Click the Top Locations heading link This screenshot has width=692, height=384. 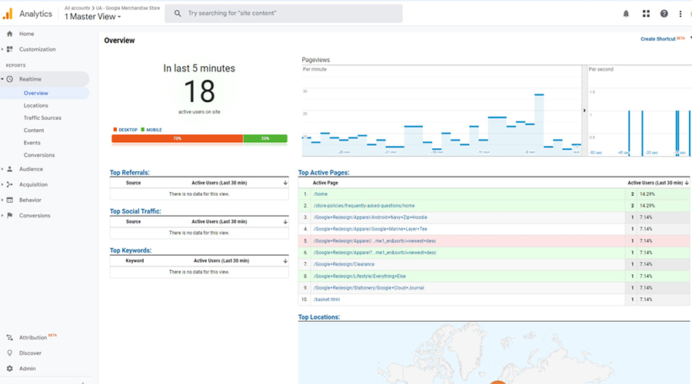point(319,317)
